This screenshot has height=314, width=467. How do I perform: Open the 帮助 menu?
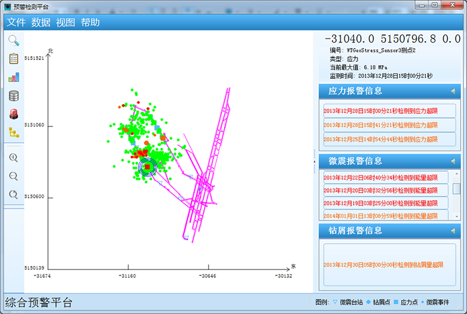pos(90,22)
